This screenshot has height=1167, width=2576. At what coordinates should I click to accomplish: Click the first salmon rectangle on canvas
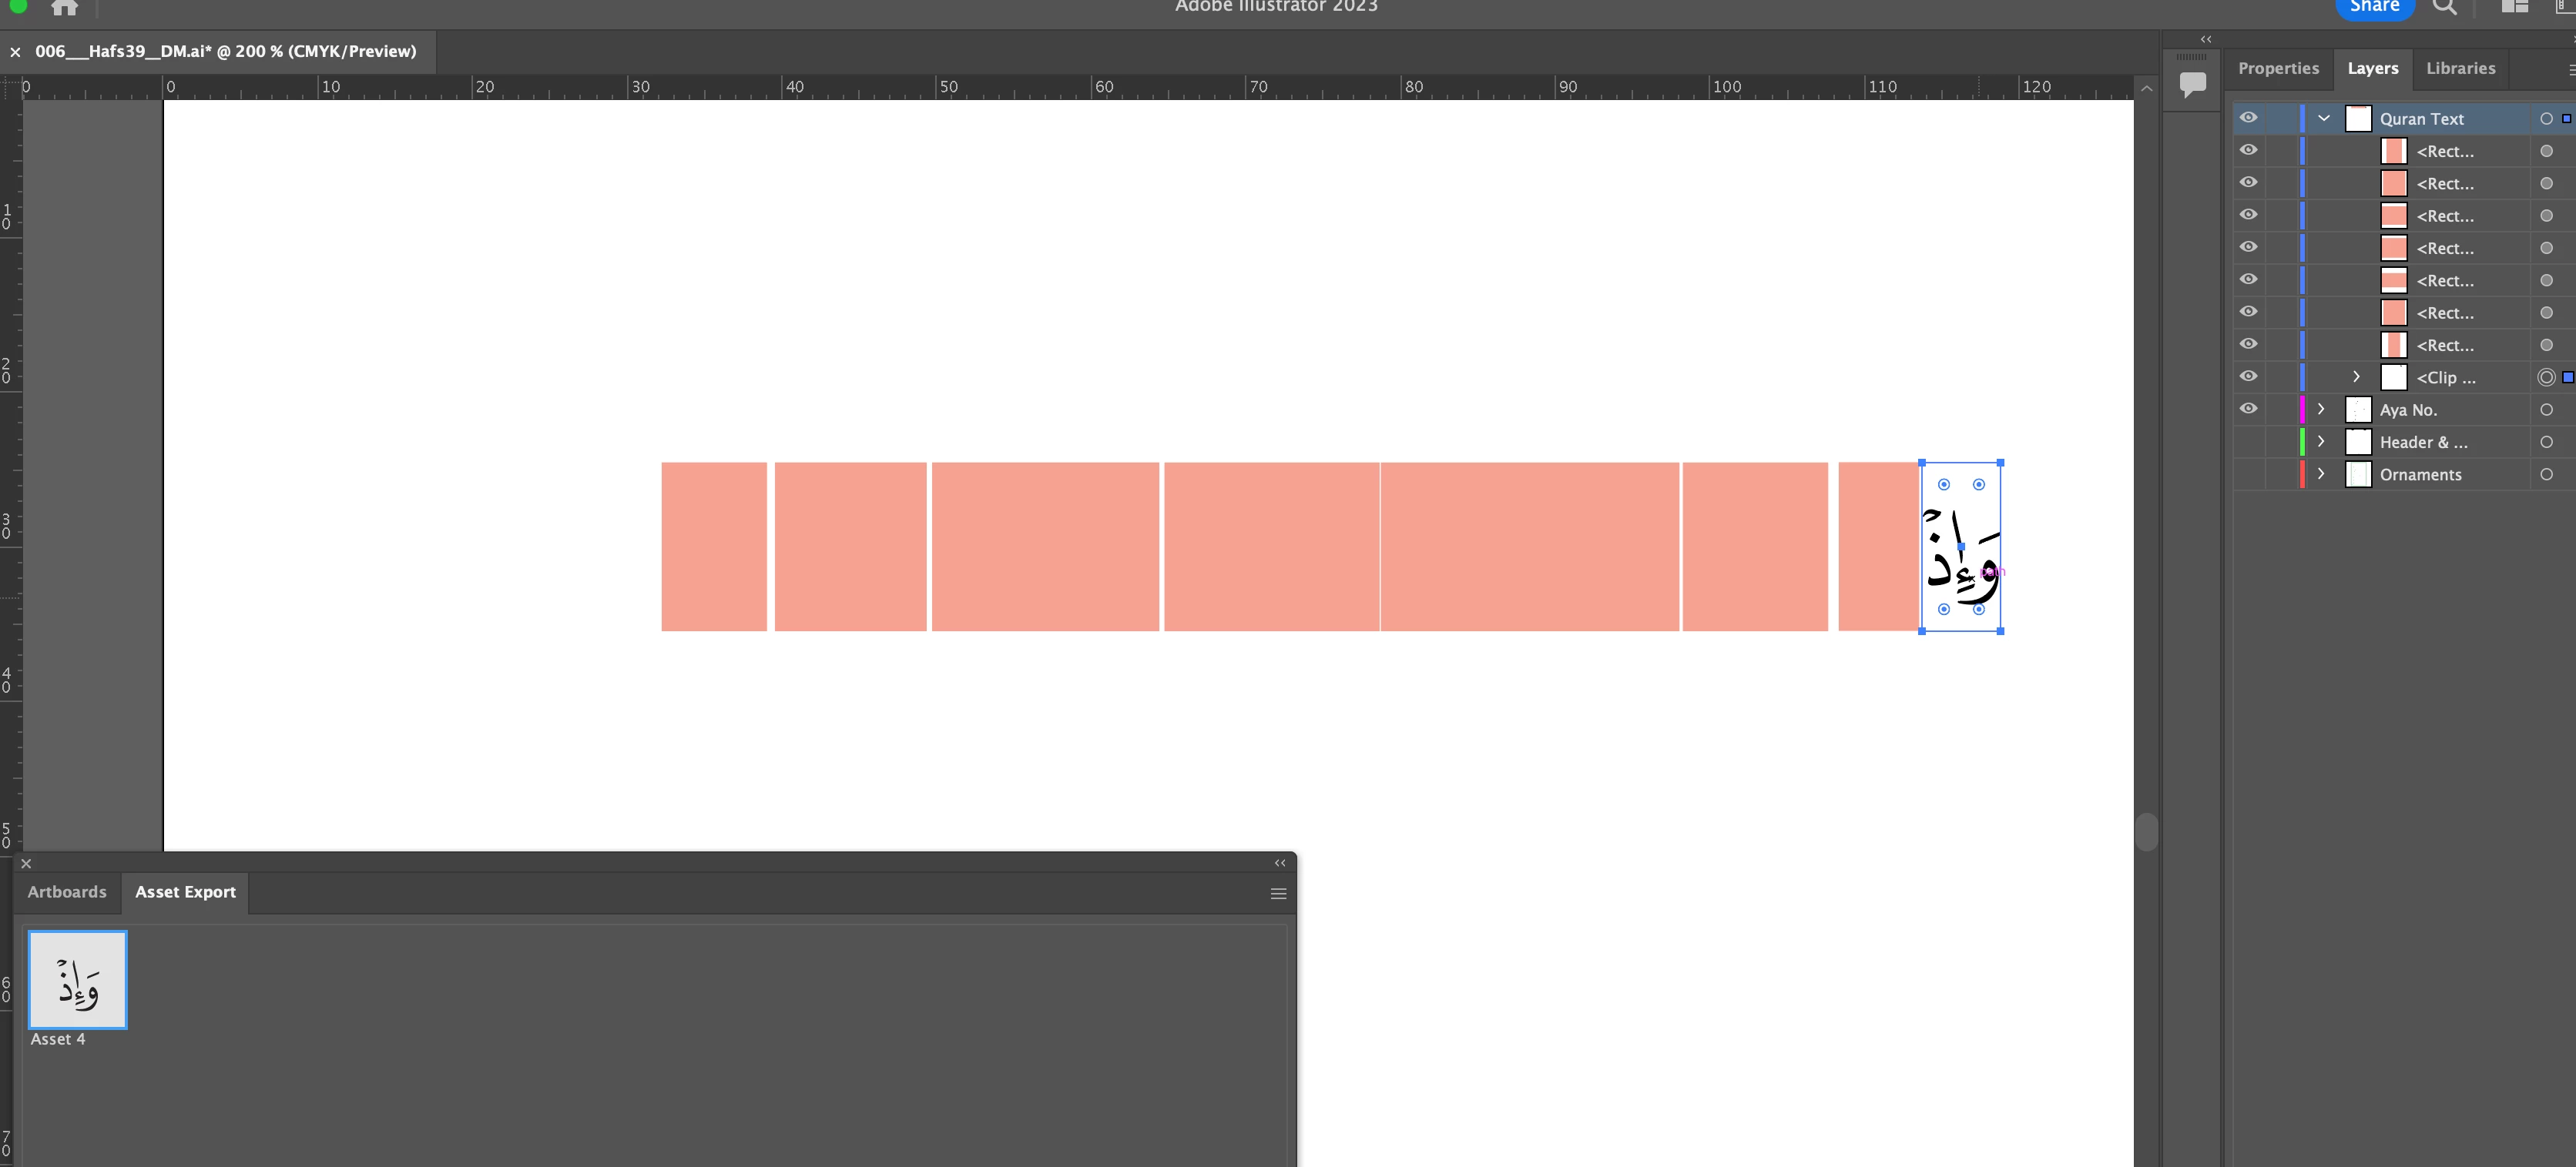[713, 547]
